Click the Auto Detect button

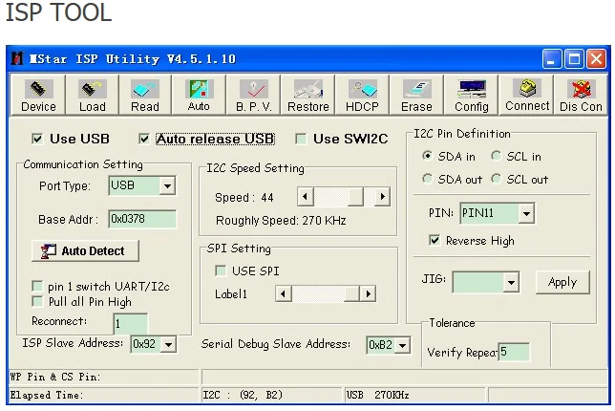click(85, 250)
